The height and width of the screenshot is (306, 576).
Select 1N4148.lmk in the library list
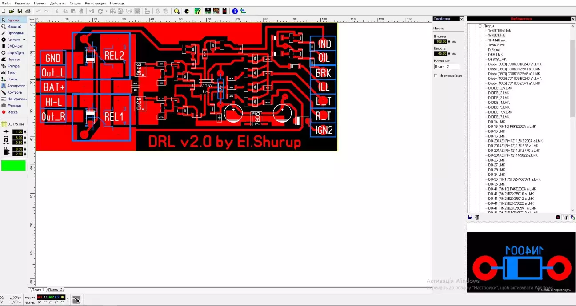tap(496, 40)
